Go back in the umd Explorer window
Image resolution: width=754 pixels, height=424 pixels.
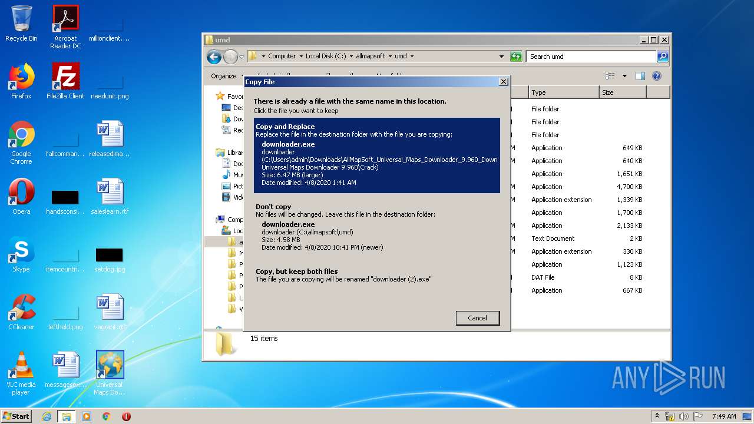[x=214, y=57]
